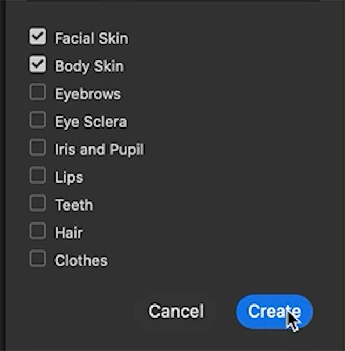This screenshot has height=351, width=345.
Task: Click the Iris and Pupil label text
Action: (100, 150)
